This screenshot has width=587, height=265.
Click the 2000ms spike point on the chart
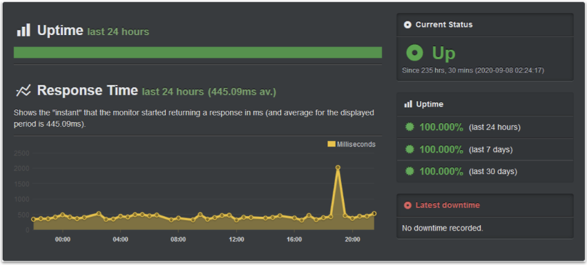pyautogui.click(x=338, y=167)
